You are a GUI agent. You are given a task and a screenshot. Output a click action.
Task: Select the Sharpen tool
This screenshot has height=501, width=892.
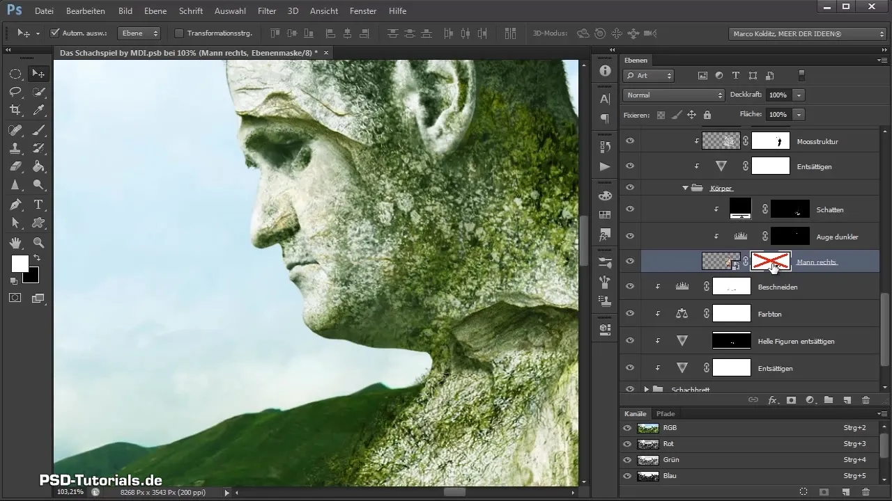coord(15,184)
